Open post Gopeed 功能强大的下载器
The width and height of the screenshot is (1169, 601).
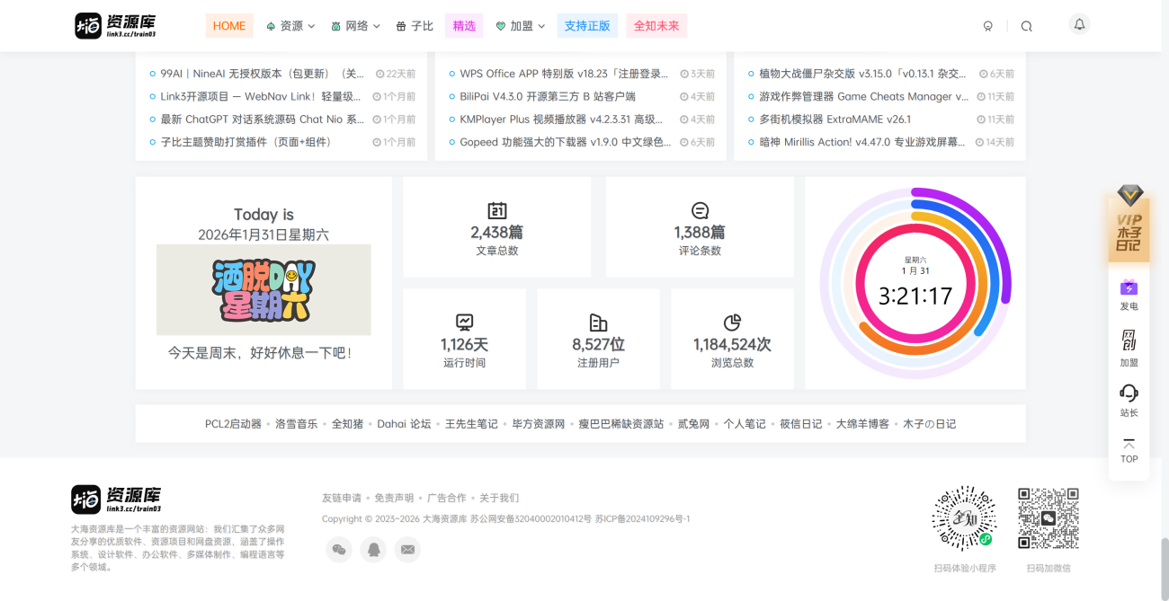[x=565, y=142]
